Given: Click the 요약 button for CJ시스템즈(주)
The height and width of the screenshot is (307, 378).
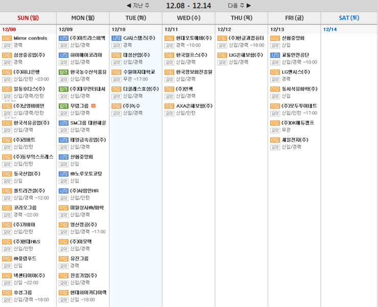Looking at the screenshot, I should tap(116, 46).
